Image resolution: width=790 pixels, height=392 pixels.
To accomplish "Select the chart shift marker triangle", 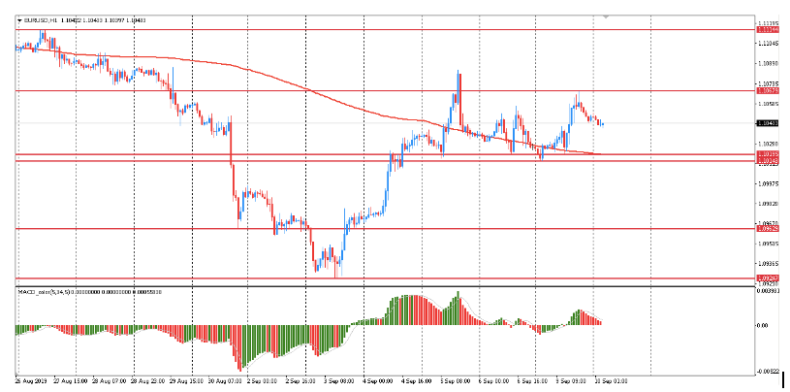I will 606,17.
